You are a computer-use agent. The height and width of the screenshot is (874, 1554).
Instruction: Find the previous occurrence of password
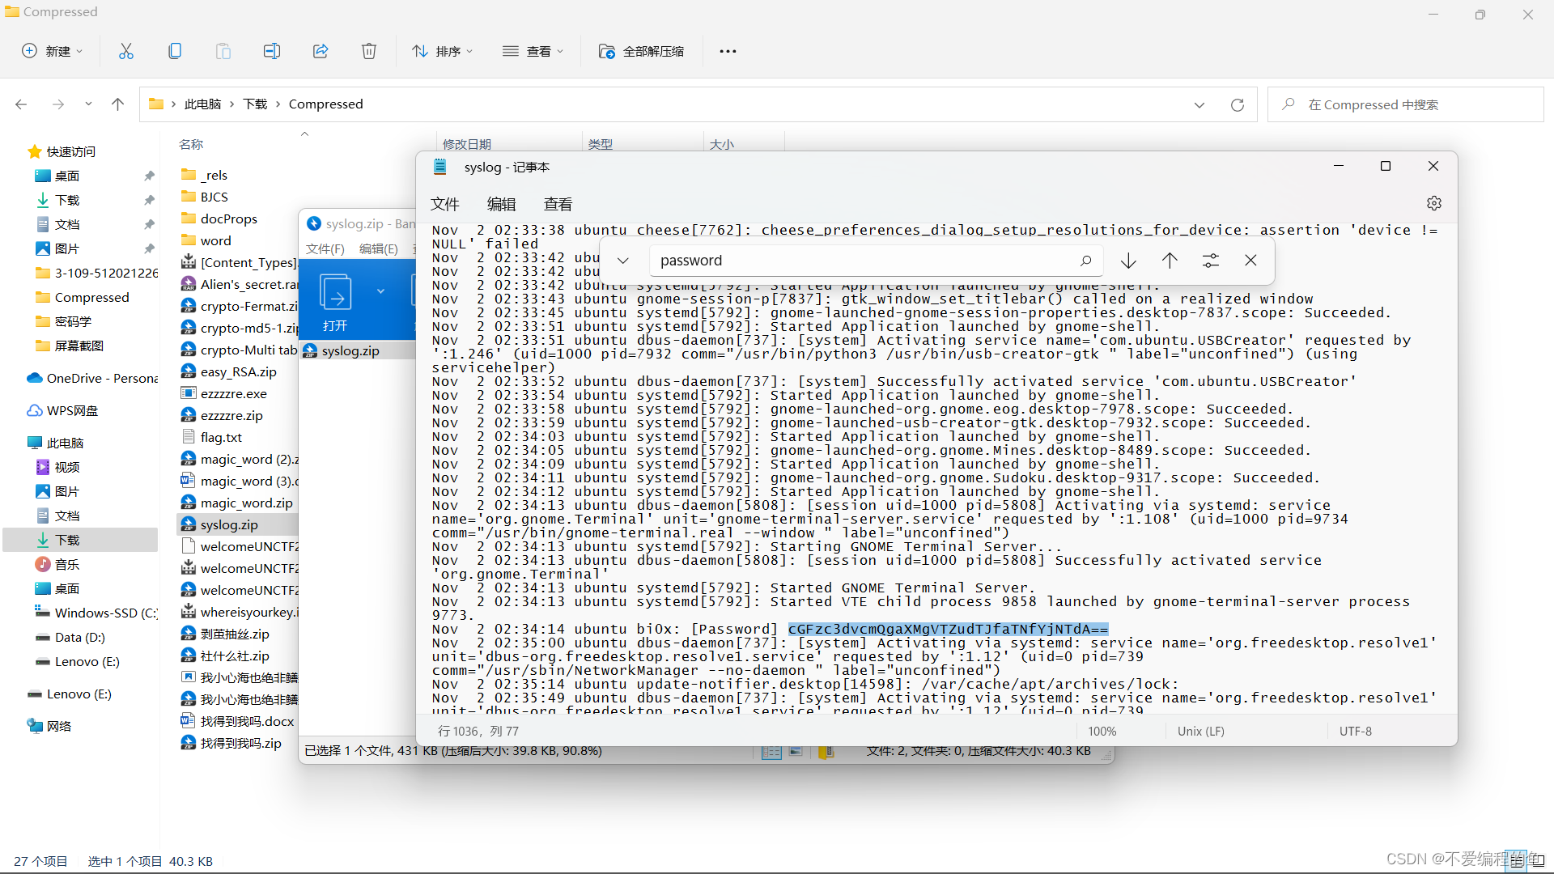[1170, 260]
